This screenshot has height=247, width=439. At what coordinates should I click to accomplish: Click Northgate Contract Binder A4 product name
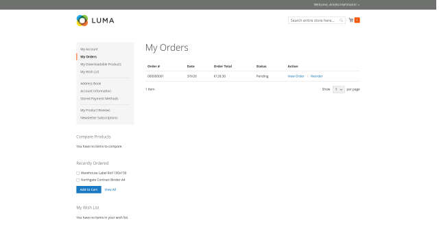click(x=103, y=180)
